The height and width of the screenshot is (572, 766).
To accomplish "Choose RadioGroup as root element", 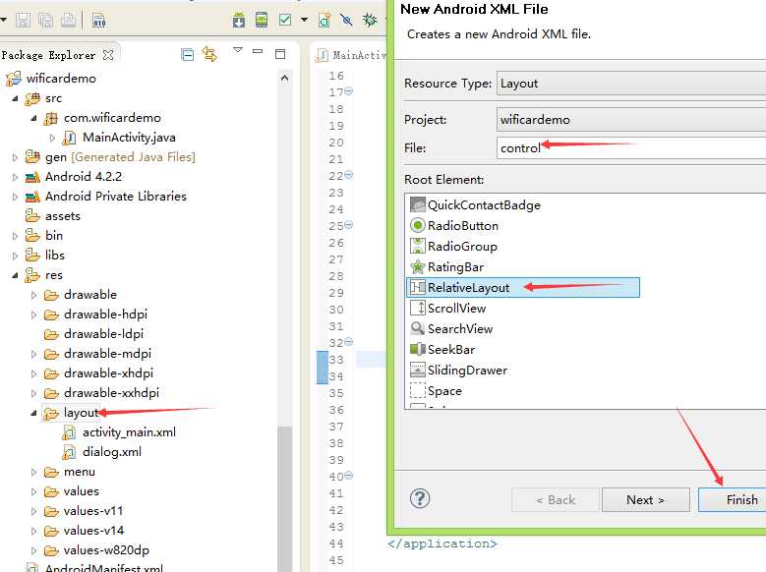I will 462,246.
